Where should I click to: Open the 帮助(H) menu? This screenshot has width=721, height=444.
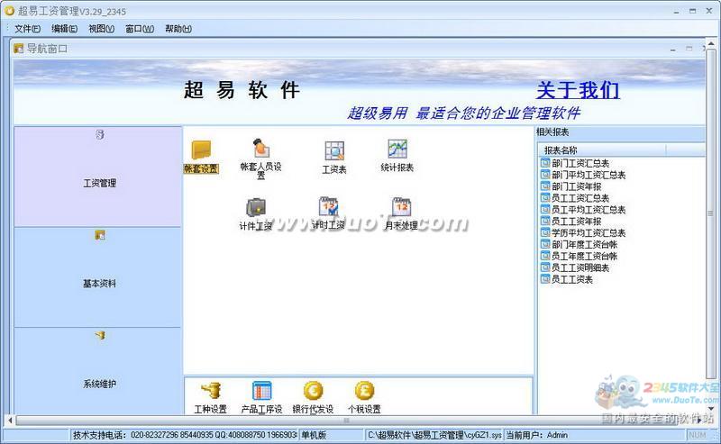[x=178, y=29]
